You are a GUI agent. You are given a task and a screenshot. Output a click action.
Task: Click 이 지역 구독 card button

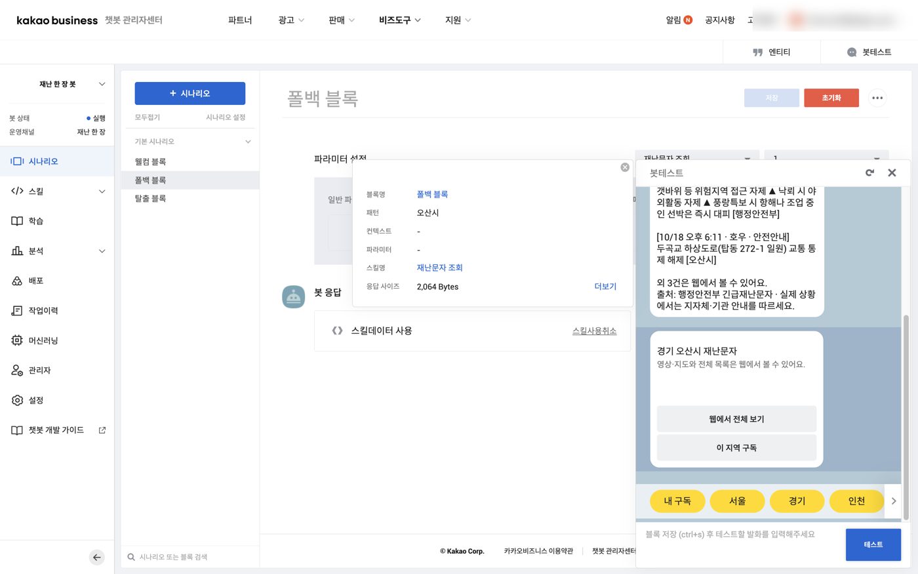point(736,447)
